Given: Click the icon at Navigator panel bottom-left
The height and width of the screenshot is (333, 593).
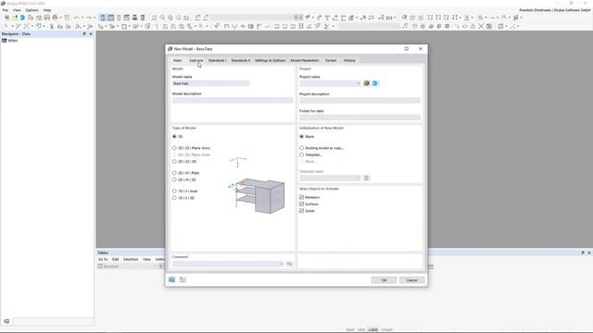Looking at the screenshot, I should [x=6, y=321].
